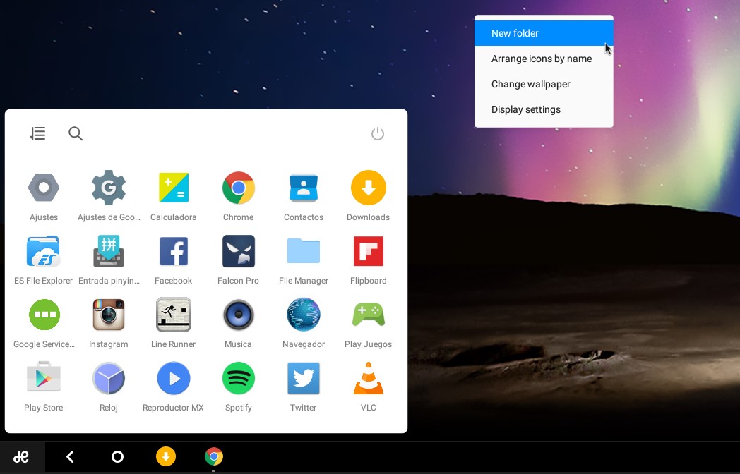Open Play Juegos

point(368,315)
